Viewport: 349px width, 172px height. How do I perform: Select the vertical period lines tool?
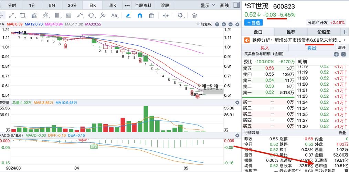point(57,15)
